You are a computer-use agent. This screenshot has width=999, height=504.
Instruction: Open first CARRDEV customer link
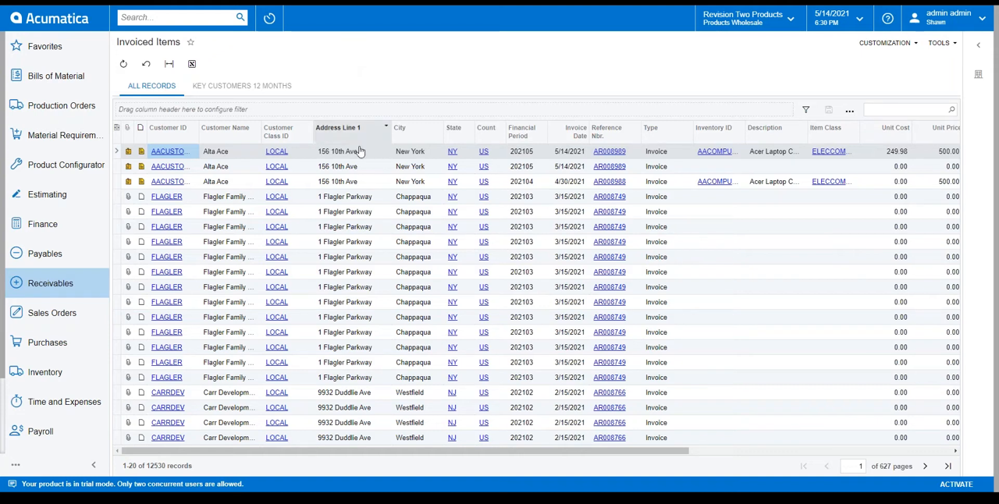pos(168,392)
